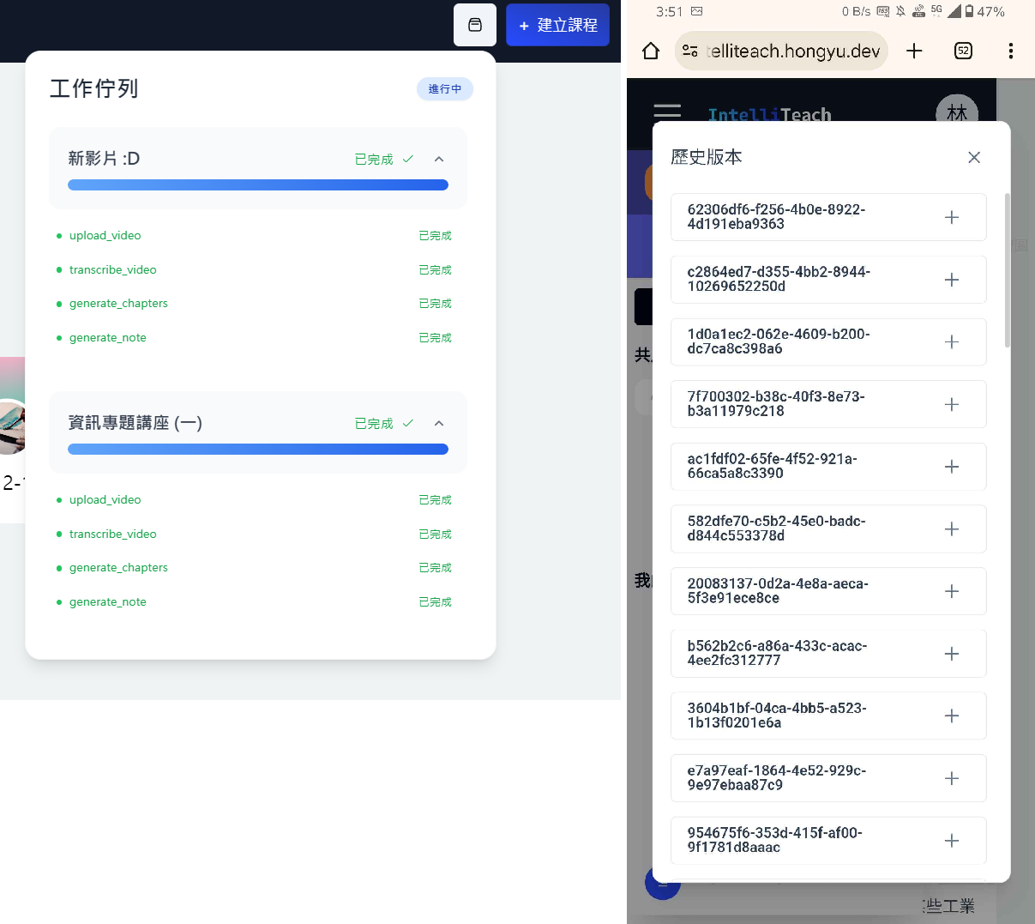Open the mobile browser three-dot menu

tap(1011, 51)
